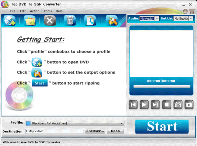Click the small Start image in instructions

click(x=40, y=83)
